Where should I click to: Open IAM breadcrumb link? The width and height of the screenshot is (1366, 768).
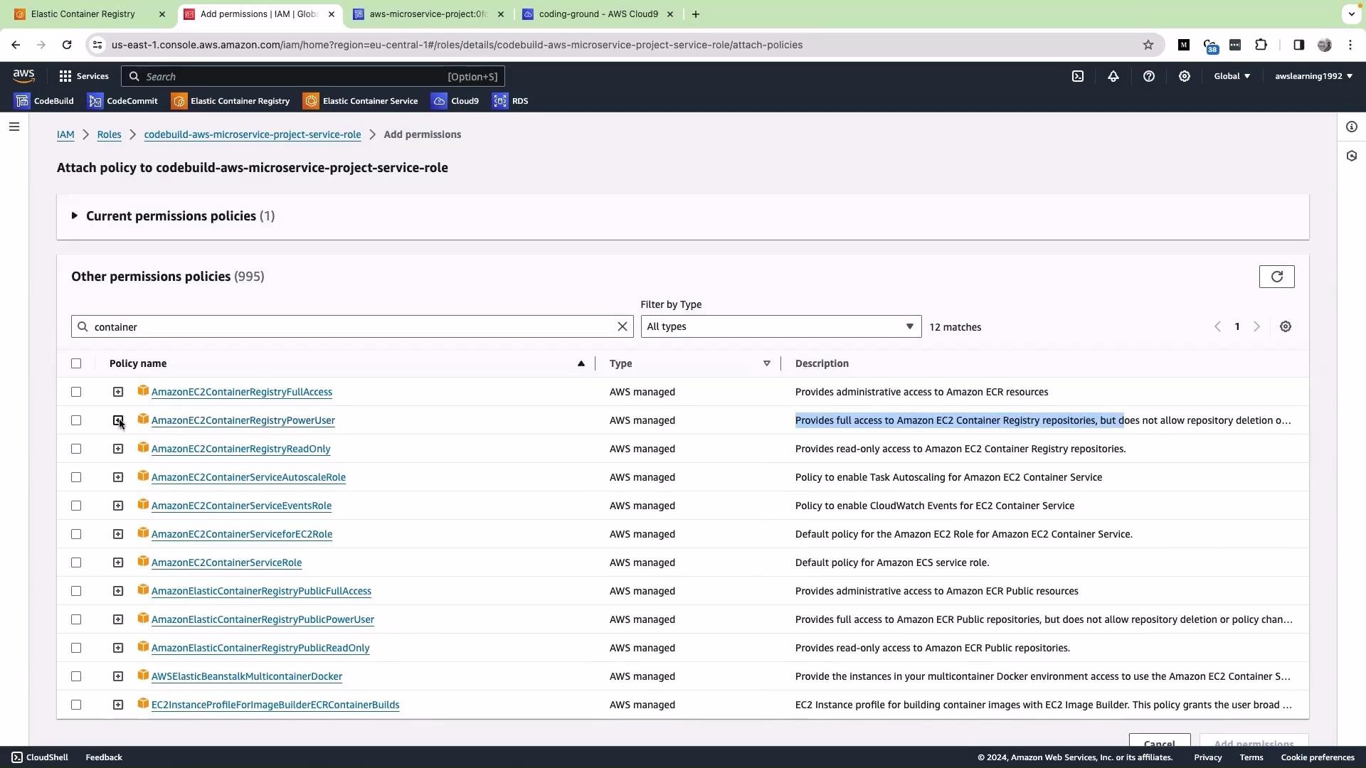click(x=65, y=134)
